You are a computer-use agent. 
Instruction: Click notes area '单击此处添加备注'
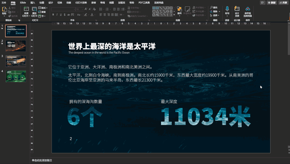[x=42, y=160]
